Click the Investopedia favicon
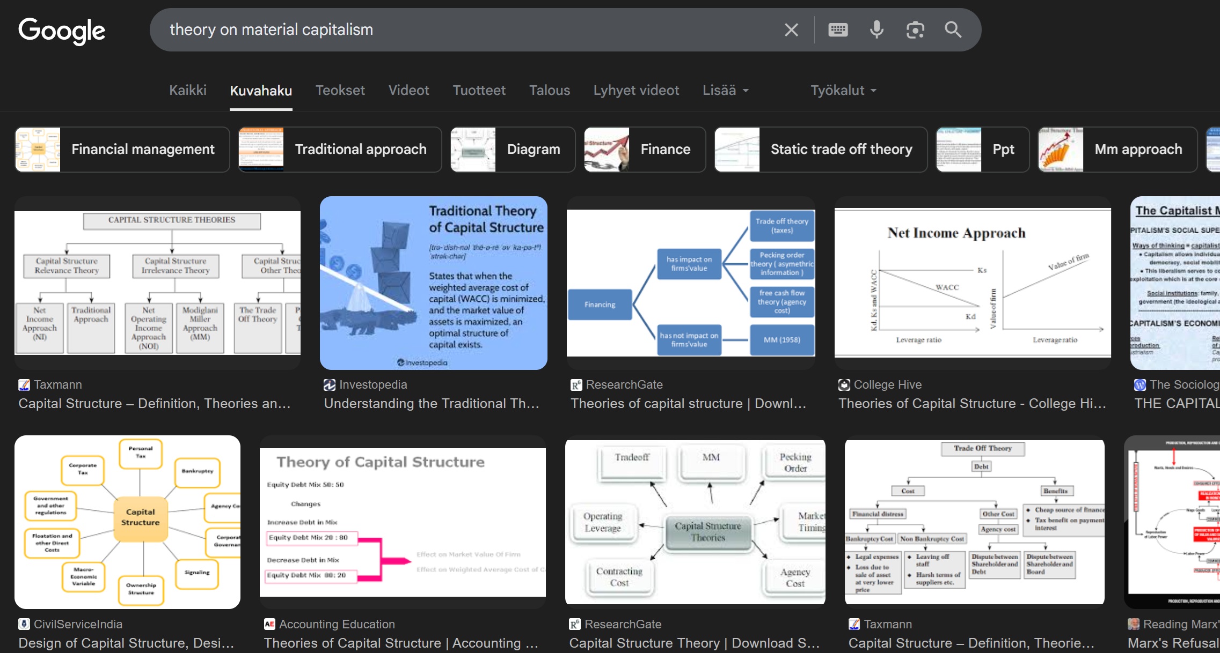The width and height of the screenshot is (1220, 653). (x=330, y=384)
